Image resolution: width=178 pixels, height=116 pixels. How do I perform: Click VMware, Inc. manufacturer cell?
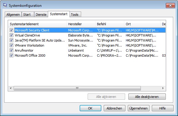tap(78, 45)
